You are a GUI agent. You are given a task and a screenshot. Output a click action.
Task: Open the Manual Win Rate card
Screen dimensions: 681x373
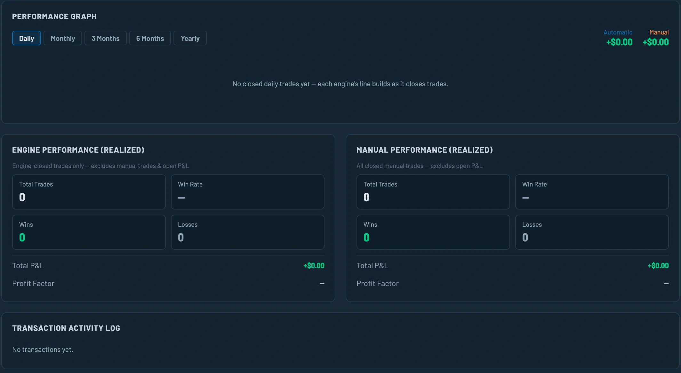tap(592, 192)
